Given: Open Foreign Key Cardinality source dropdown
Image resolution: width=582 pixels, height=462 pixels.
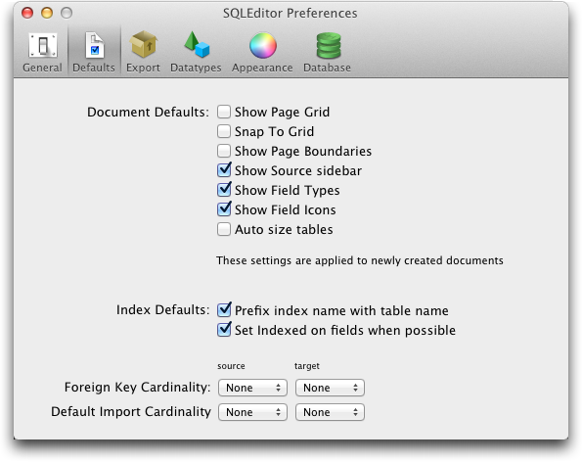Looking at the screenshot, I should 252,388.
